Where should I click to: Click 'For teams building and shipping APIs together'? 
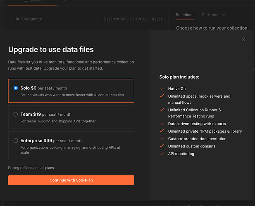coord(58,121)
